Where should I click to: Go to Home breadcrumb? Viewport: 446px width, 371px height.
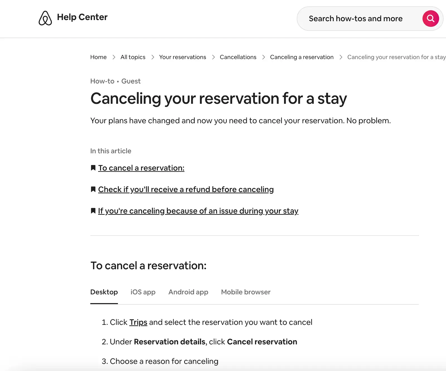click(x=98, y=57)
